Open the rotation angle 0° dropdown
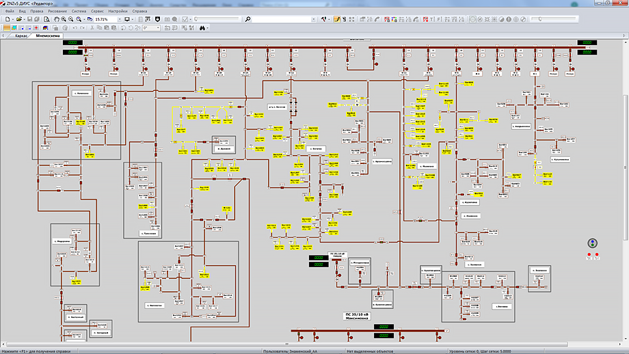Screen dimensions: 629x354 click(x=158, y=28)
